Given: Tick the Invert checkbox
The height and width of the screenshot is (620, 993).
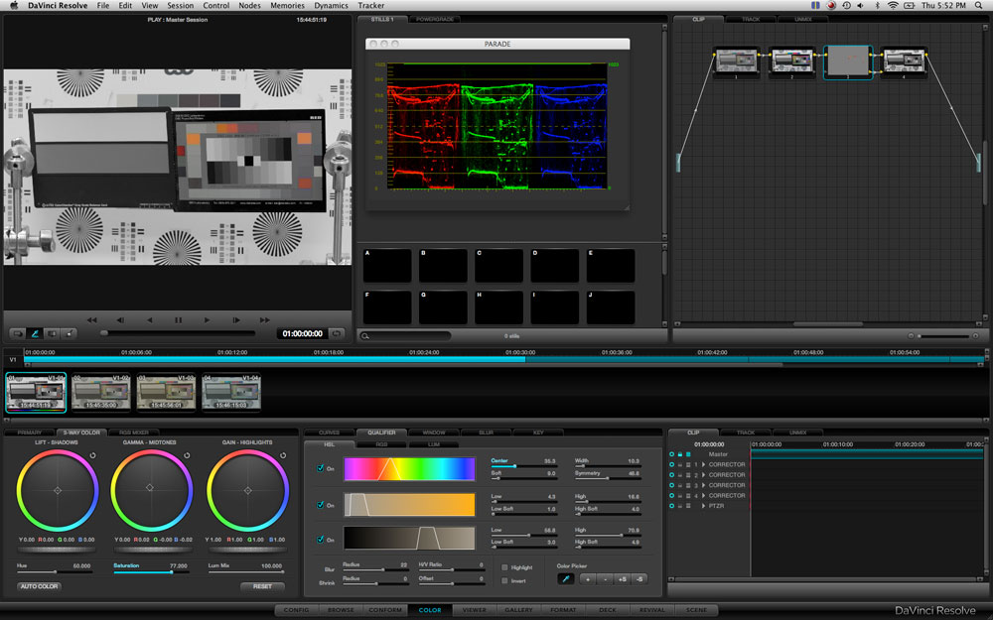Looking at the screenshot, I should [x=504, y=580].
